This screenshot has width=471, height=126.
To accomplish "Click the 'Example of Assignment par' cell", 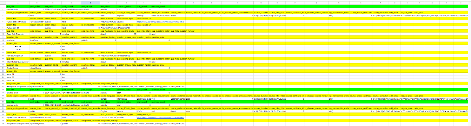I will (x=18, y=87).
